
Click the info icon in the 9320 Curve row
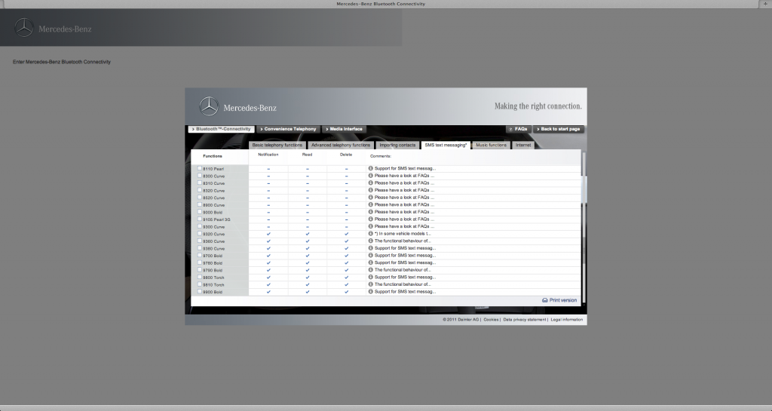point(371,234)
